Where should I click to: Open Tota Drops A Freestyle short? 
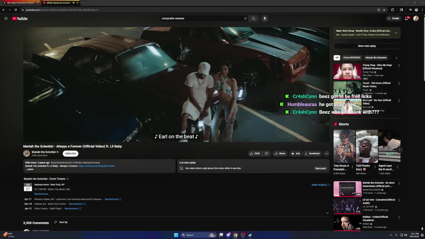click(344, 146)
